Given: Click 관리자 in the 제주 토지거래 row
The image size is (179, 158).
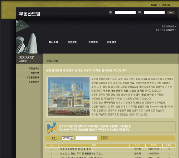Looking at the screenshot, I should pyautogui.click(x=137, y=149).
